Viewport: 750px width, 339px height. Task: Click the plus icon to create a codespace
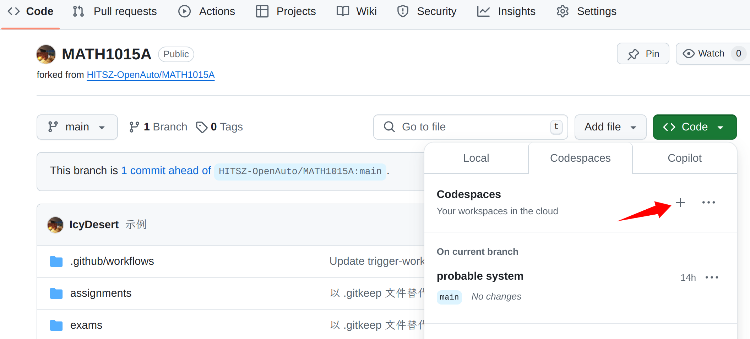pos(680,203)
